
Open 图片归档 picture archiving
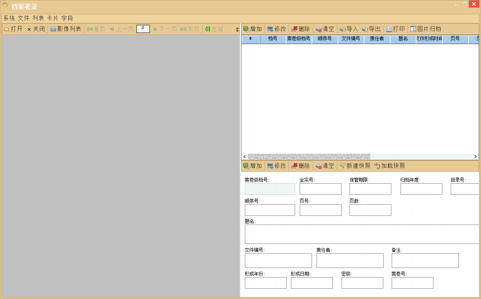425,29
